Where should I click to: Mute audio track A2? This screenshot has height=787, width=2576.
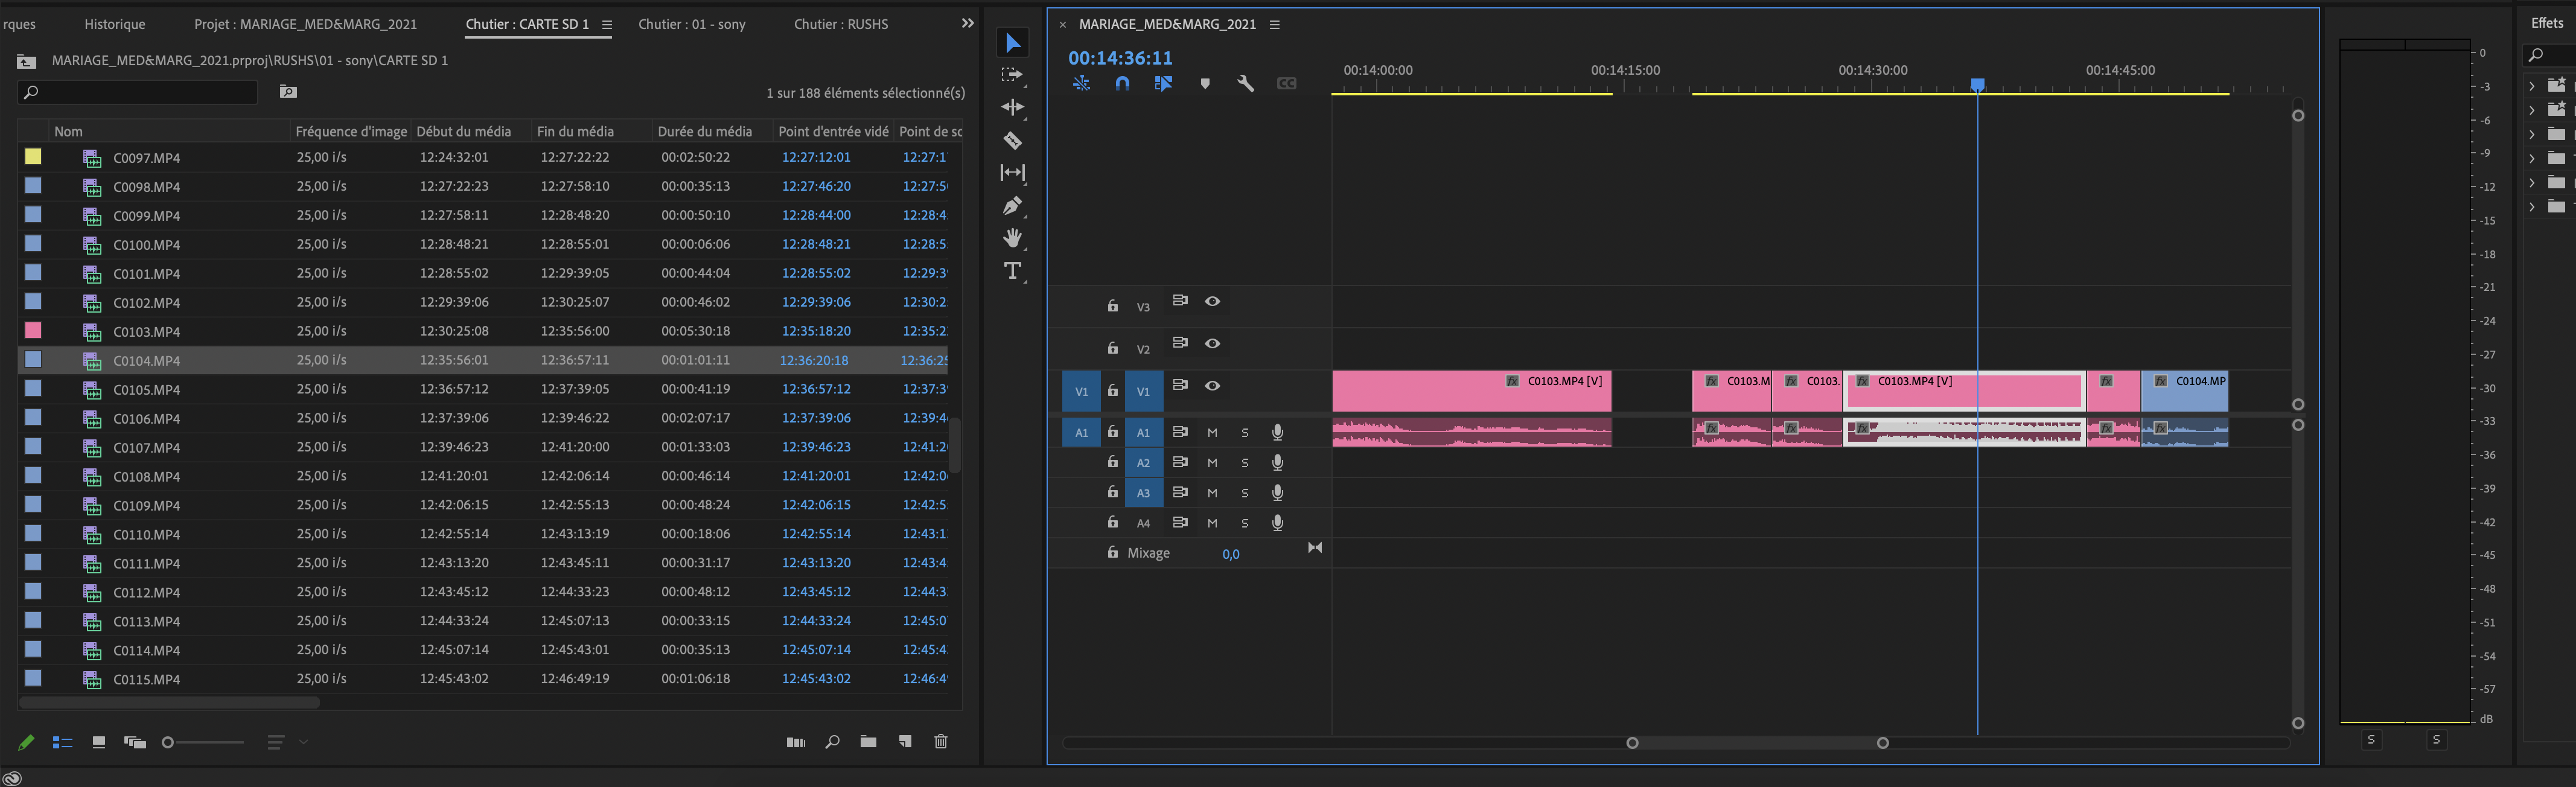[x=1212, y=463]
